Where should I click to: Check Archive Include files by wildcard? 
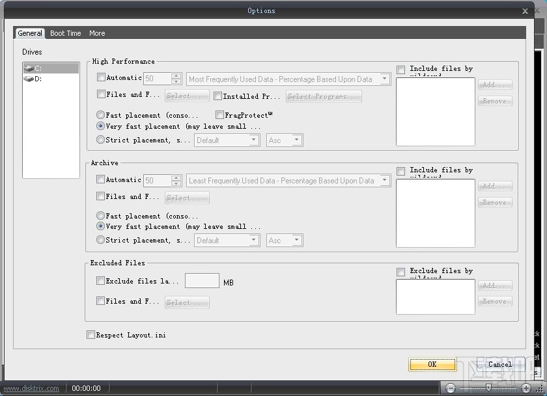pos(401,171)
